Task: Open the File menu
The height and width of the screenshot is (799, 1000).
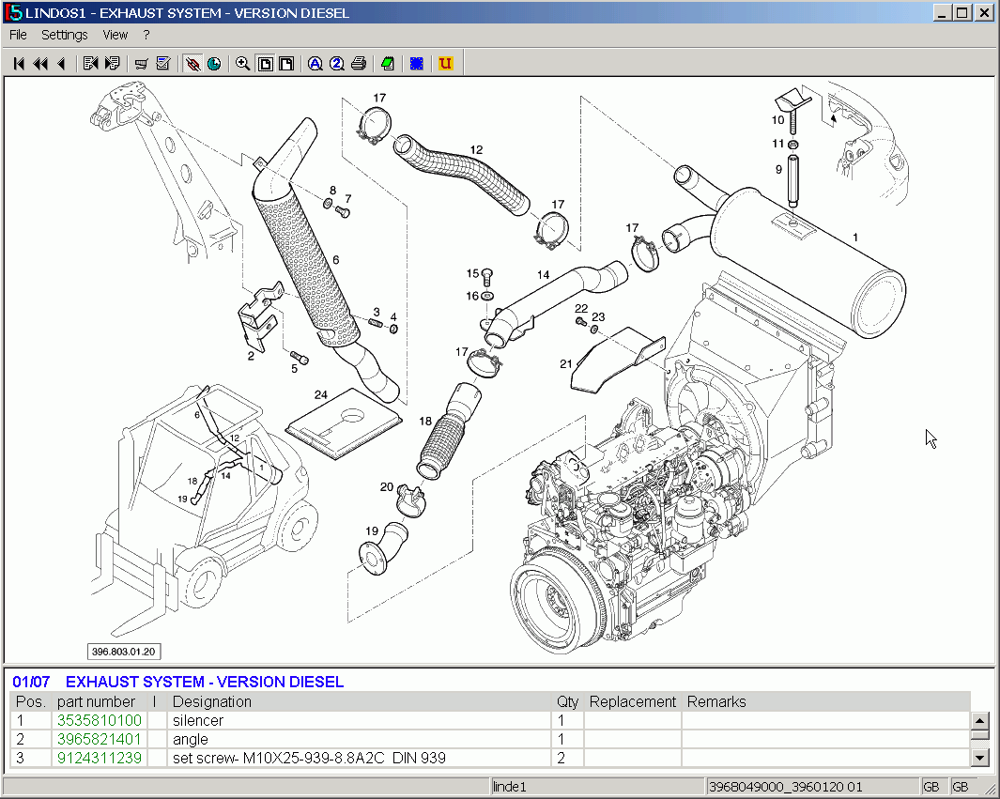Action: [x=17, y=35]
